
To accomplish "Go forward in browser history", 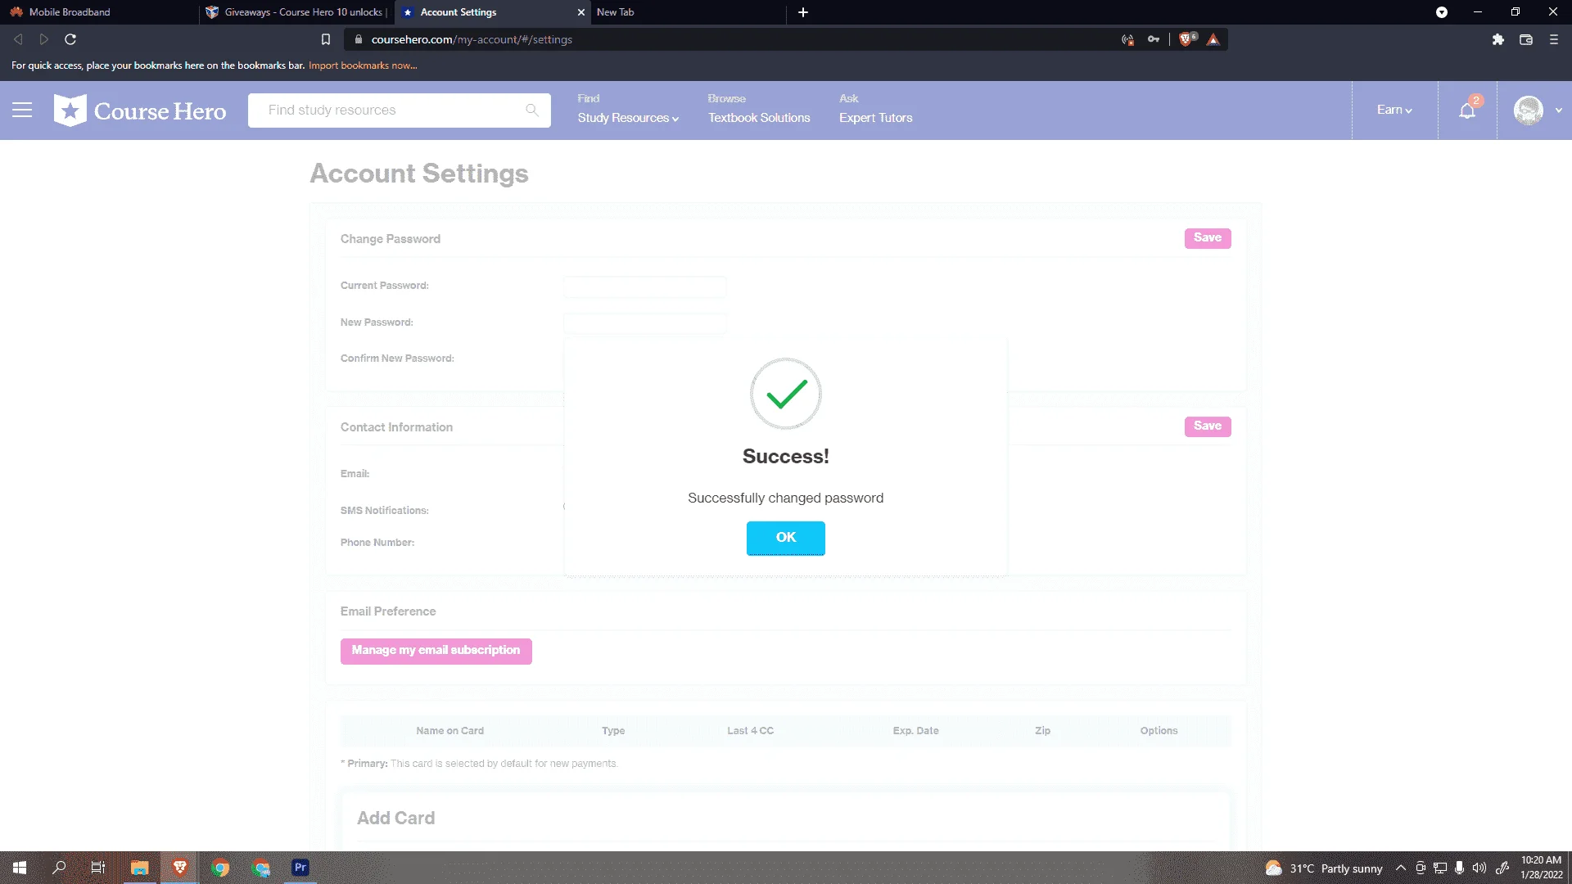I will coord(44,39).
